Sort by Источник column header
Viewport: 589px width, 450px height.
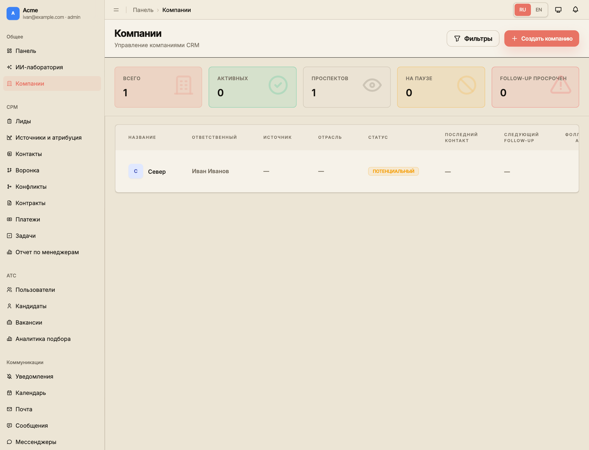click(x=278, y=137)
